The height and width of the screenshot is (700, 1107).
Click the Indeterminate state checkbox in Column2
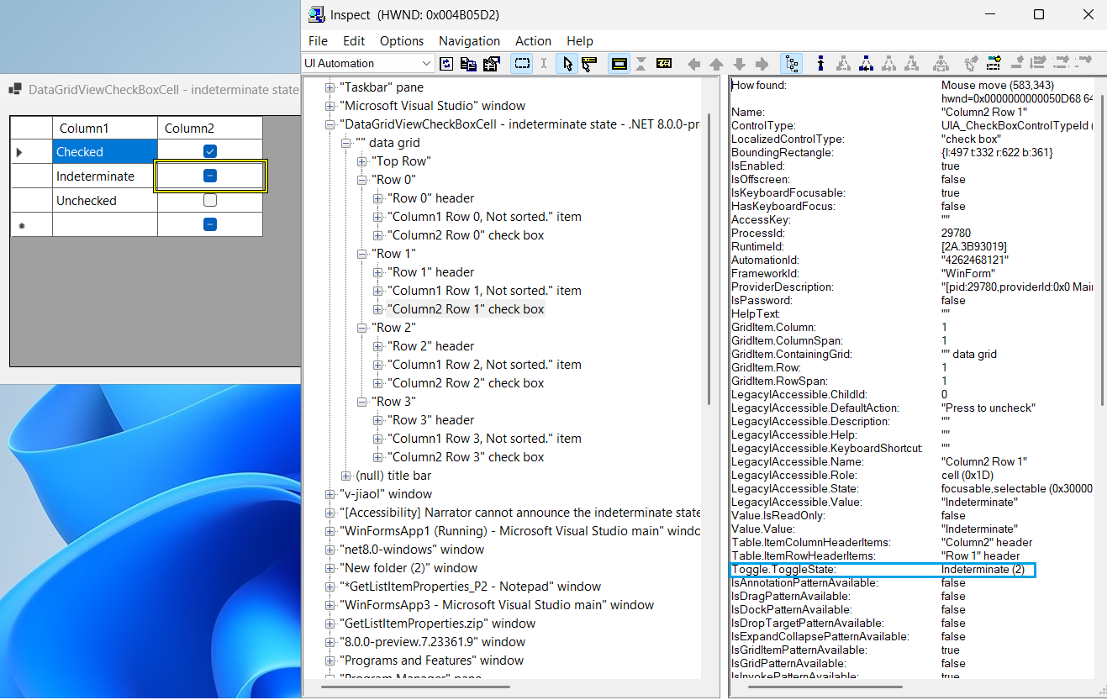(x=209, y=175)
